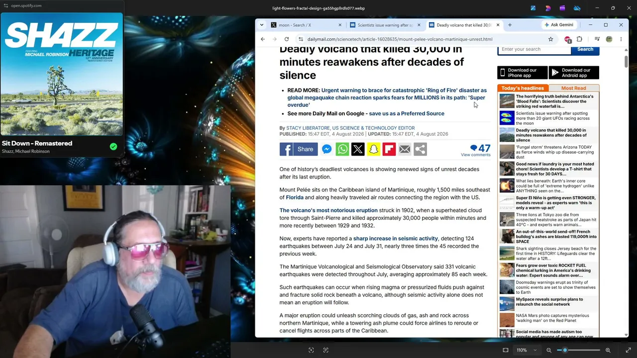Viewport: 637px width, 358px height.
Task: Click the green checkmark on Spotify track
Action: (x=113, y=147)
